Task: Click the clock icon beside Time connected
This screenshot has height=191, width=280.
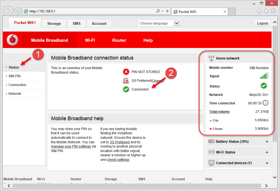Action: (x=266, y=103)
